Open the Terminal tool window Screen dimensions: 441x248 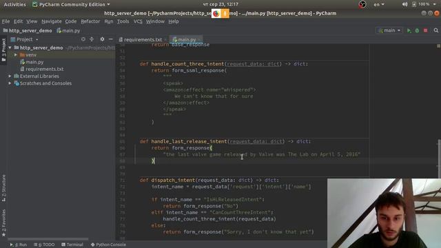(72, 245)
